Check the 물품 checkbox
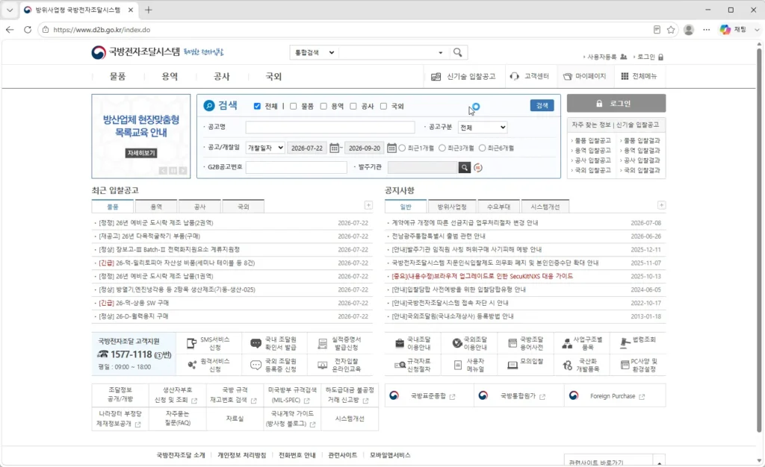Image resolution: width=765 pixels, height=467 pixels. pyautogui.click(x=293, y=106)
